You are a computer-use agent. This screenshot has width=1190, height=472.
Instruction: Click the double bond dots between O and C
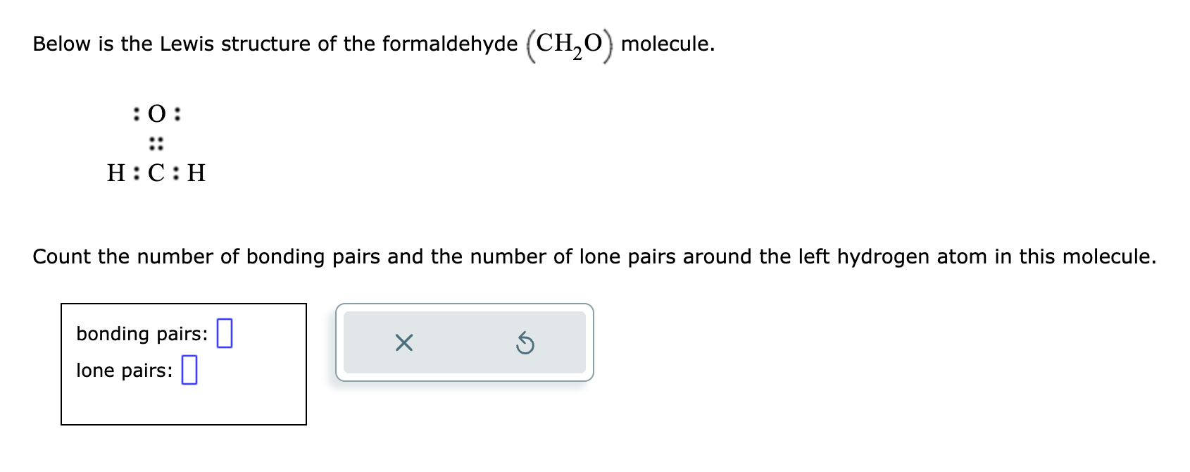[156, 143]
